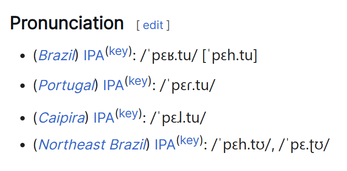Image resolution: width=347 pixels, height=171 pixels.
Task: Click the IPA link on the Portugal line
Action: 113,86
